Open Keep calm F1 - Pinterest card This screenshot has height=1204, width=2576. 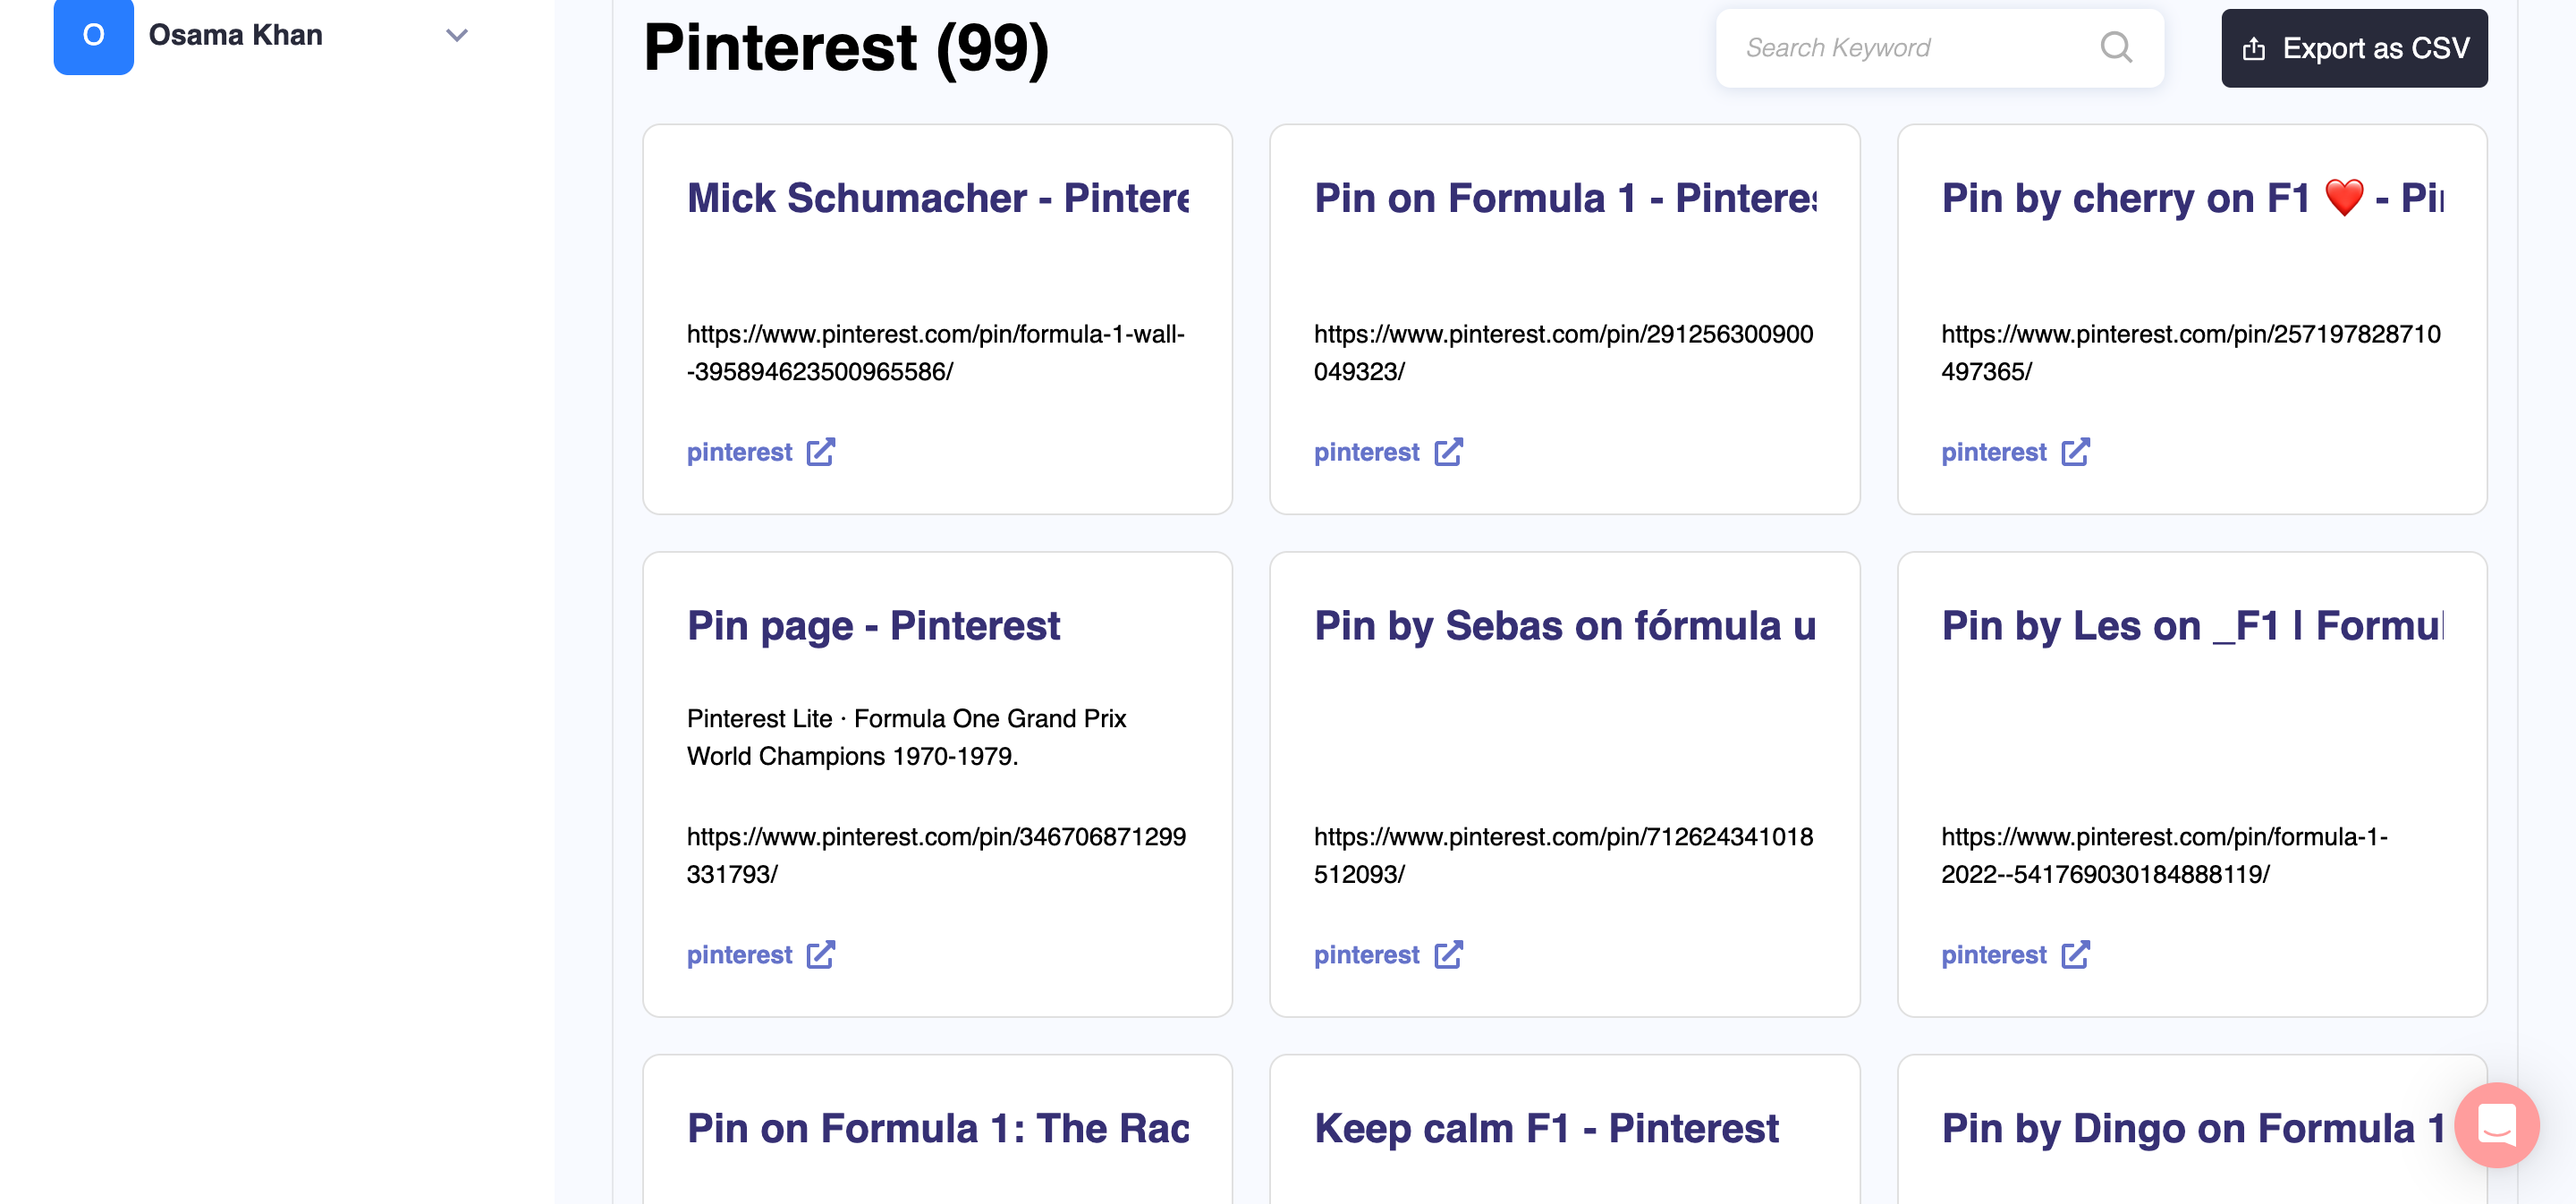1546,1128
